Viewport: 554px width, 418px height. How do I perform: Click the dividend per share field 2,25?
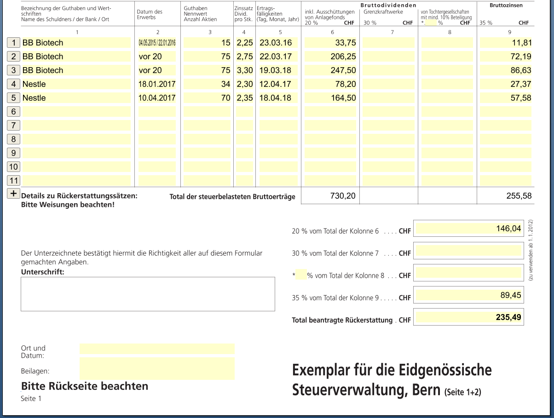pos(245,43)
